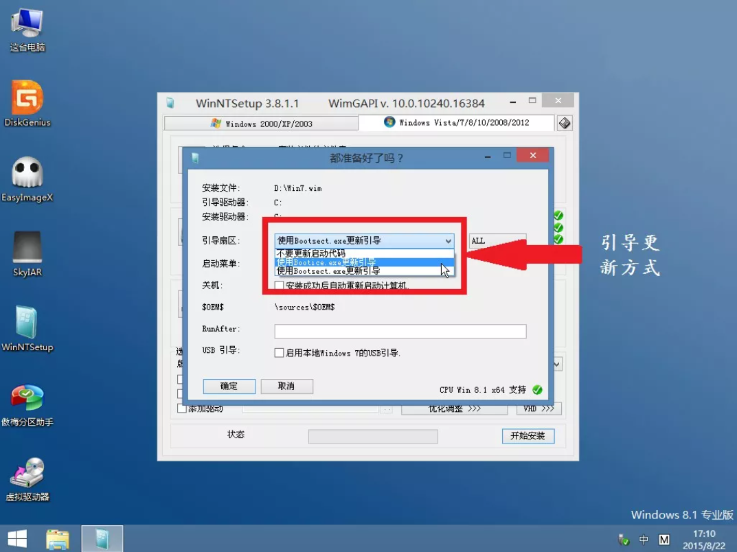
Task: Launch the SkyIAR desktop icon
Action: click(x=27, y=253)
